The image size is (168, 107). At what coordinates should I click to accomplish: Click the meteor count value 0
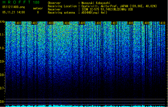point(38,12)
